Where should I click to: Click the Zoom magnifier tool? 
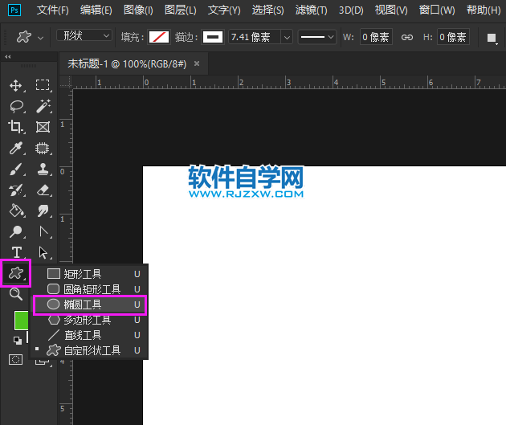15,294
